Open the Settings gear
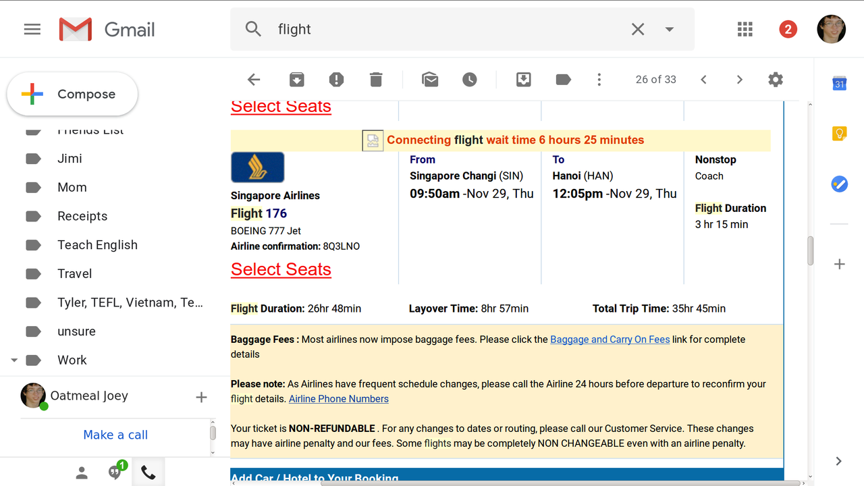The height and width of the screenshot is (486, 864). point(776,80)
